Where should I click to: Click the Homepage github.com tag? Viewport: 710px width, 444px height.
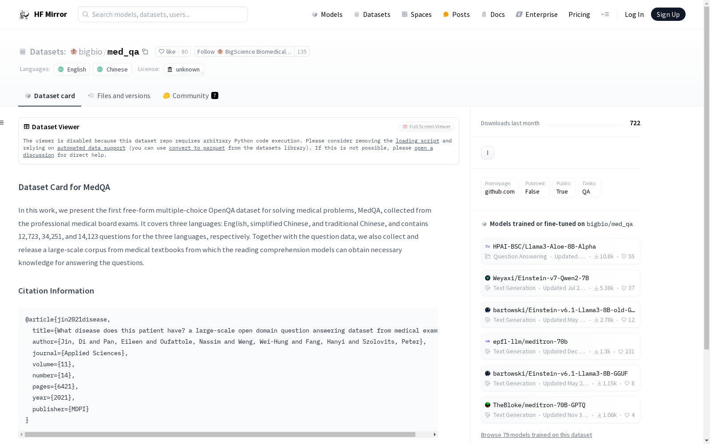point(500,188)
